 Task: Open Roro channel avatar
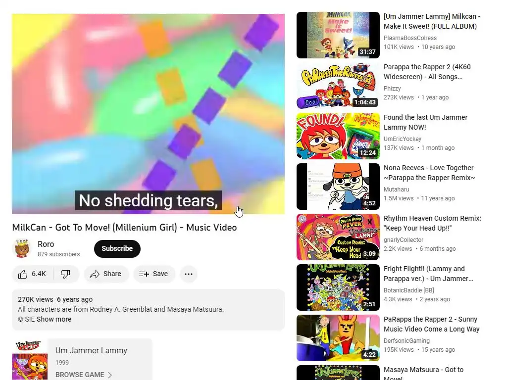click(x=22, y=248)
